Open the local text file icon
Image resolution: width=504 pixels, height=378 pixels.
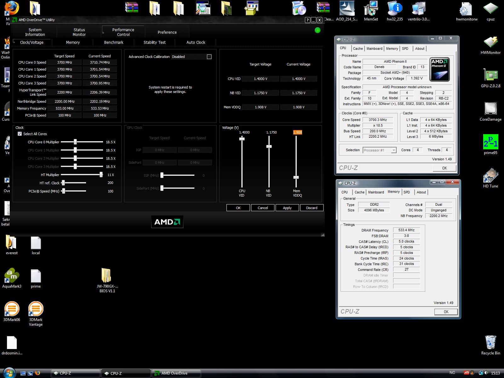(x=36, y=245)
